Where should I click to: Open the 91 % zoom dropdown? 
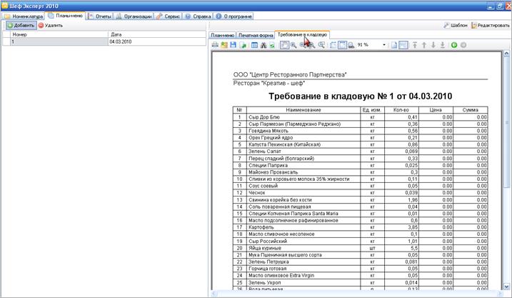[384, 45]
